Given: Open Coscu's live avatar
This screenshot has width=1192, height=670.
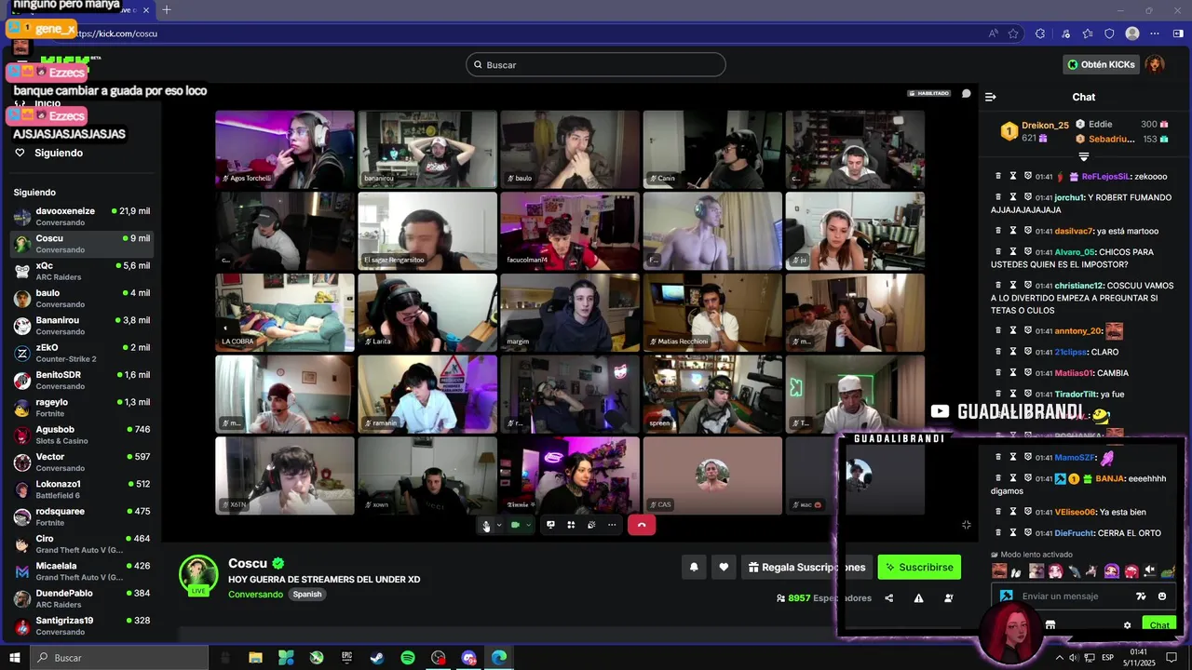Looking at the screenshot, I should click(x=198, y=575).
